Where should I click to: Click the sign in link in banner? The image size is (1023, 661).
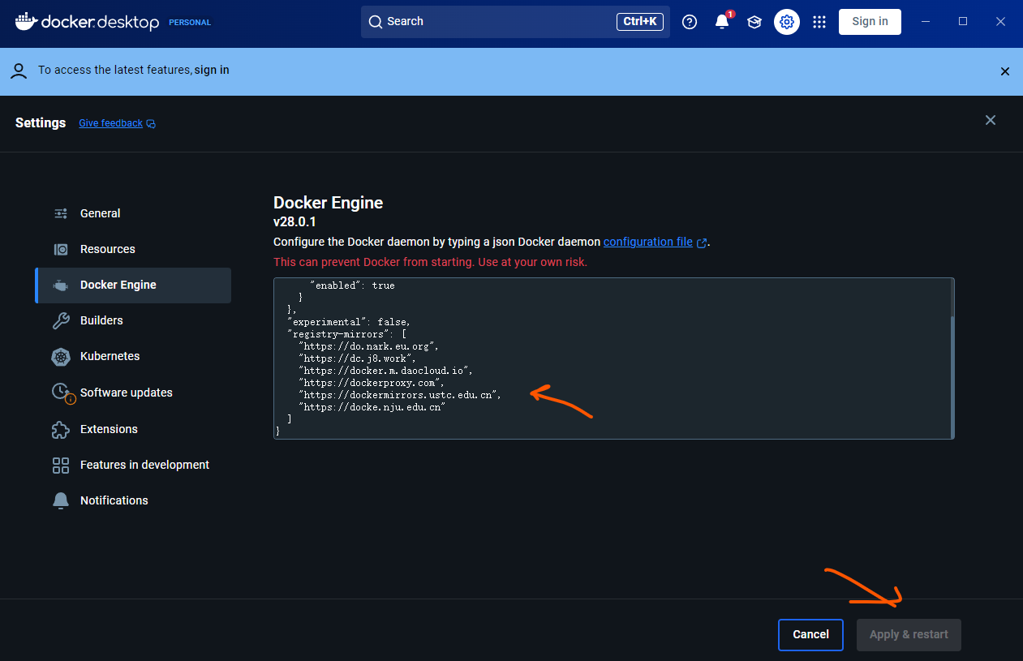tap(212, 71)
